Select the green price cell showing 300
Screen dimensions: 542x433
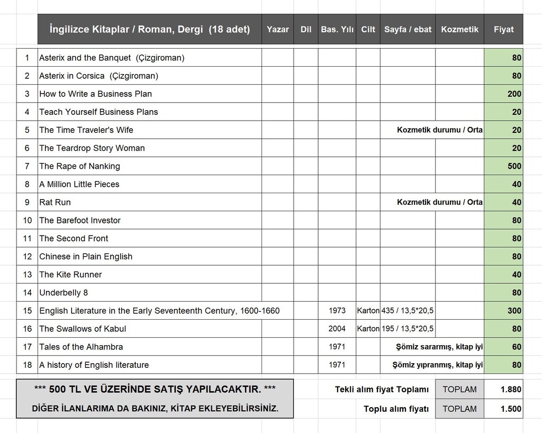point(503,310)
